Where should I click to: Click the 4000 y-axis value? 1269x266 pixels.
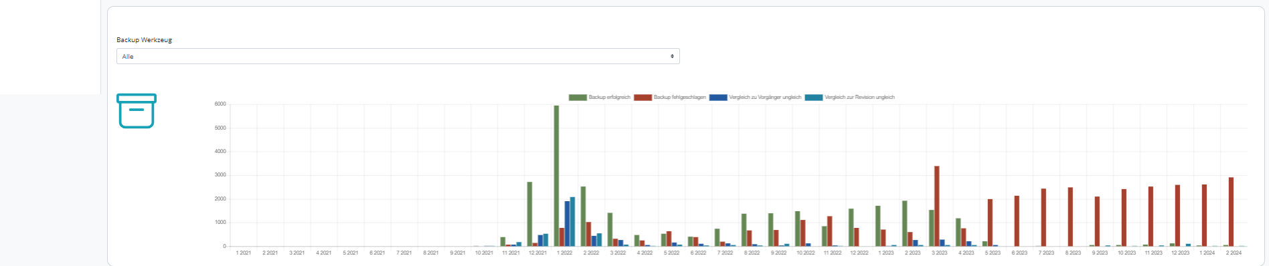click(220, 152)
